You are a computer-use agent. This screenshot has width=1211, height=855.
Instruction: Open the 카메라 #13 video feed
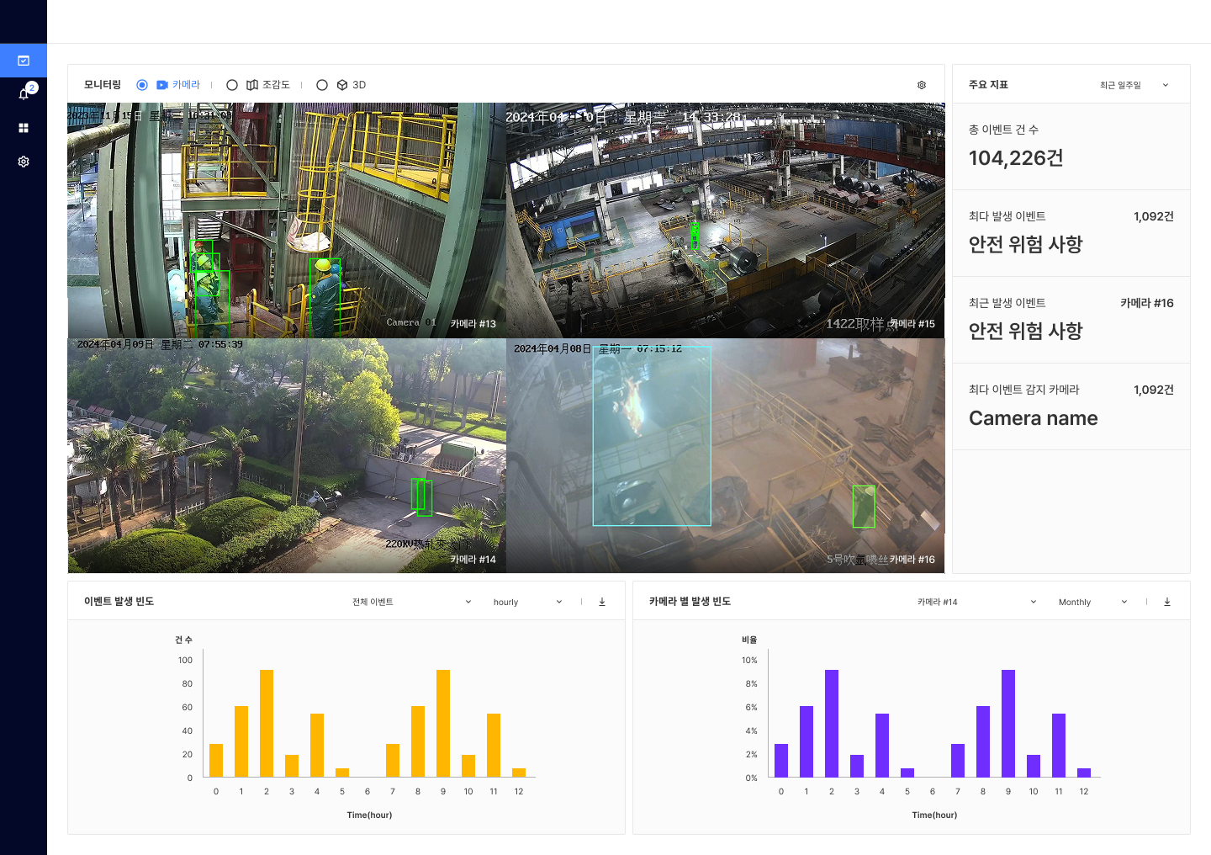point(287,220)
